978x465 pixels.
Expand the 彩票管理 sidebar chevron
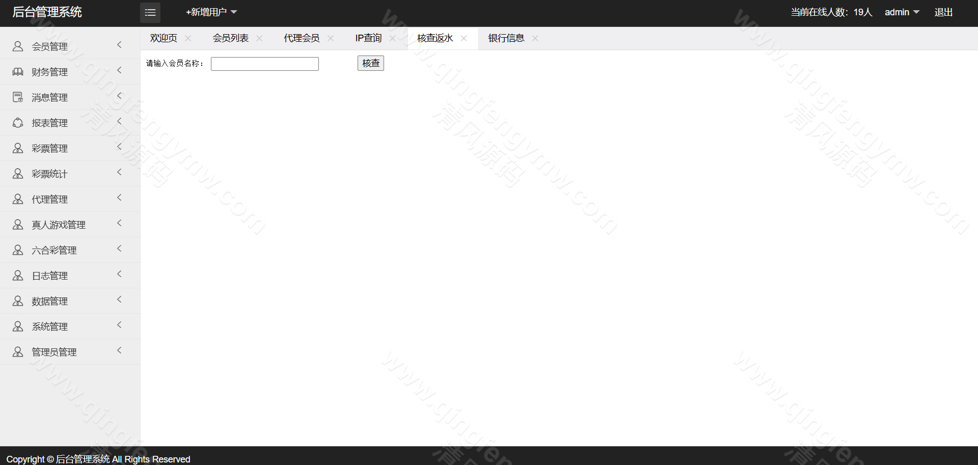tap(120, 147)
